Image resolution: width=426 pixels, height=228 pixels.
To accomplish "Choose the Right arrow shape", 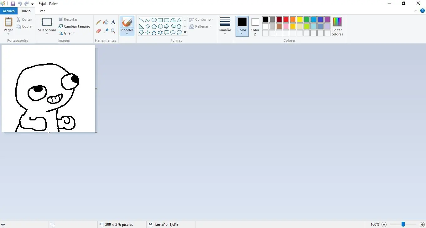I will (167, 26).
